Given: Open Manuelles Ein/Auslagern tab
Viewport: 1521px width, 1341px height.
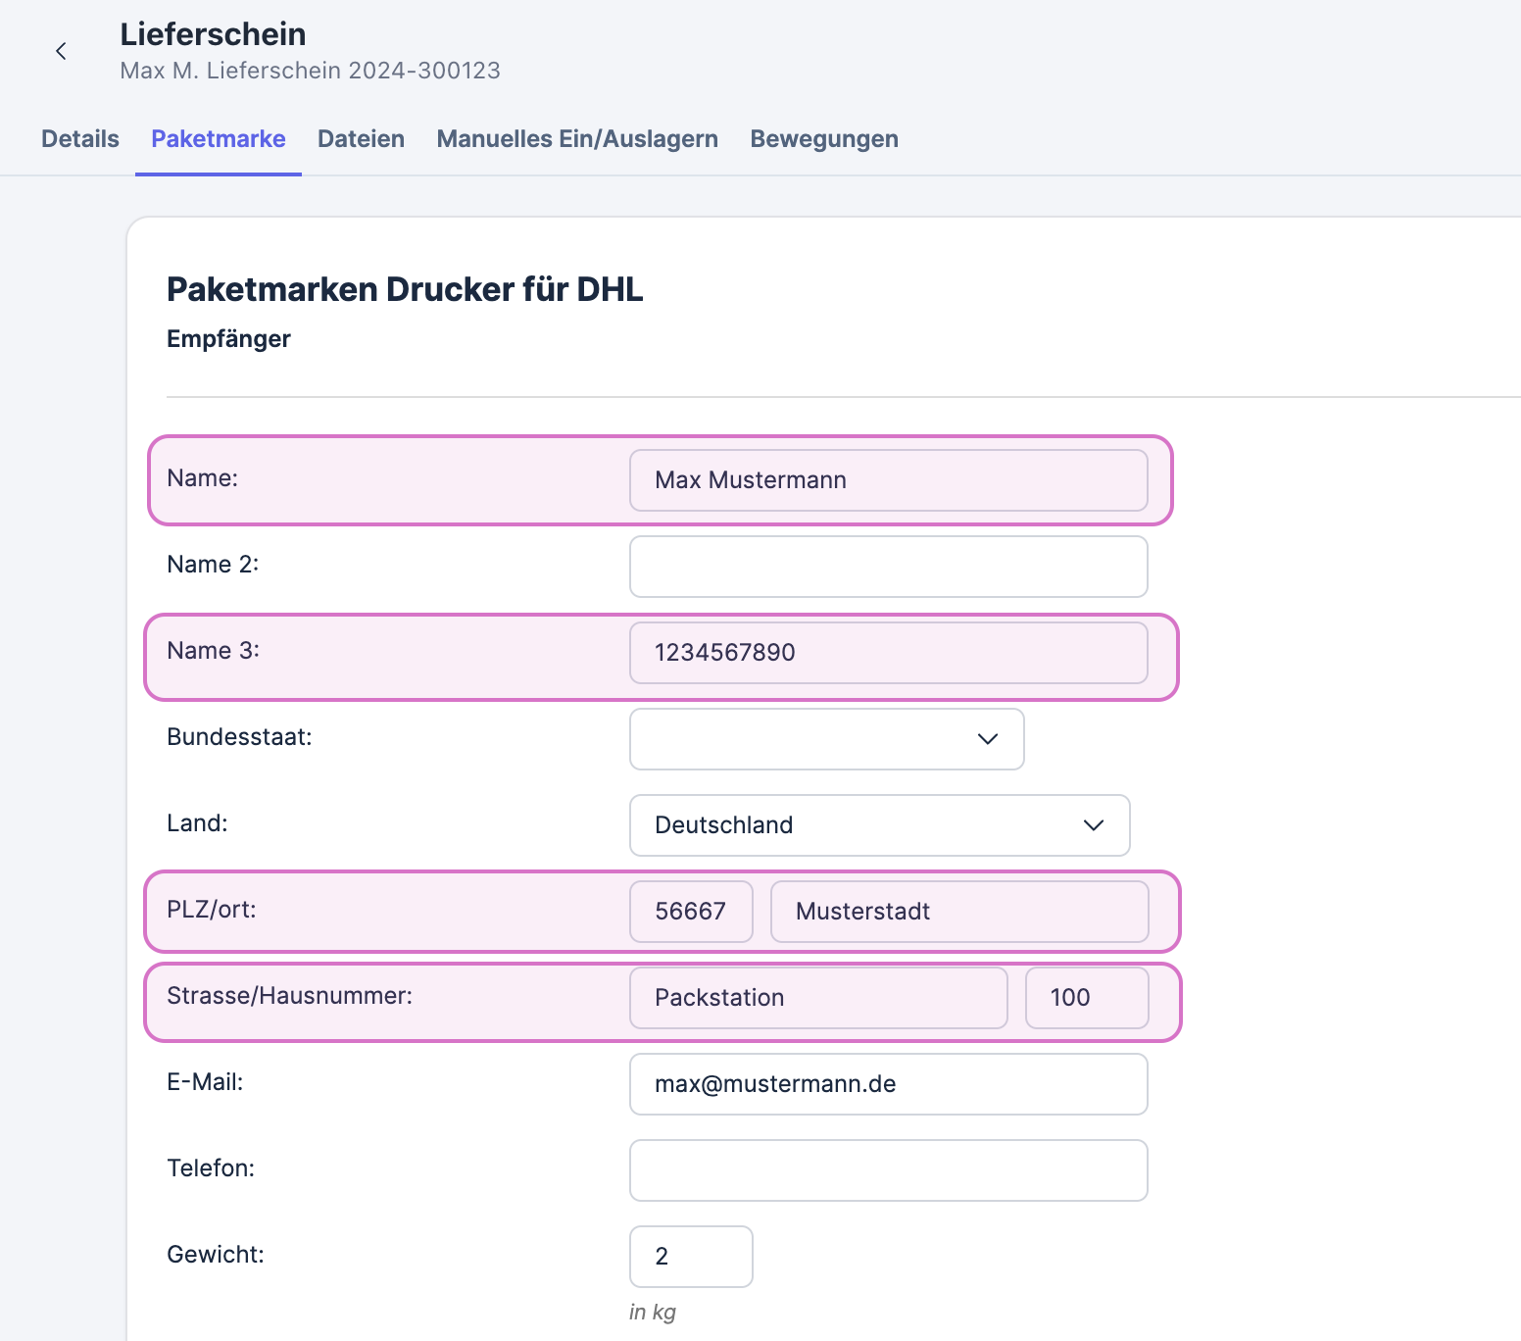Looking at the screenshot, I should click(577, 139).
